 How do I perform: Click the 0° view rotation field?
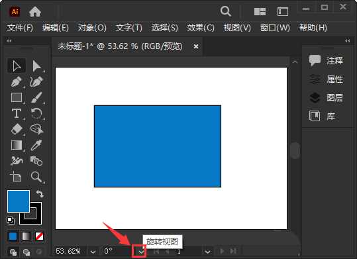117,252
